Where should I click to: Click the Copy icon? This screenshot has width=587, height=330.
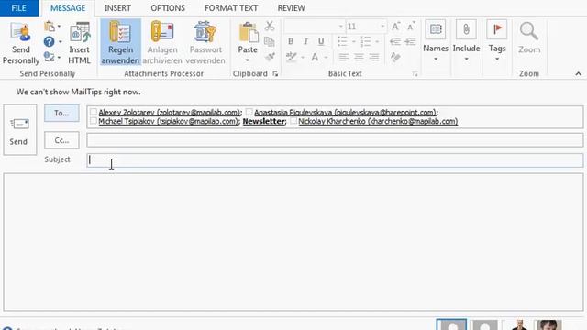269,41
